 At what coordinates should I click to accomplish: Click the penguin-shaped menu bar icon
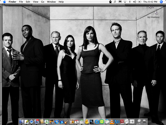pos(110,2)
